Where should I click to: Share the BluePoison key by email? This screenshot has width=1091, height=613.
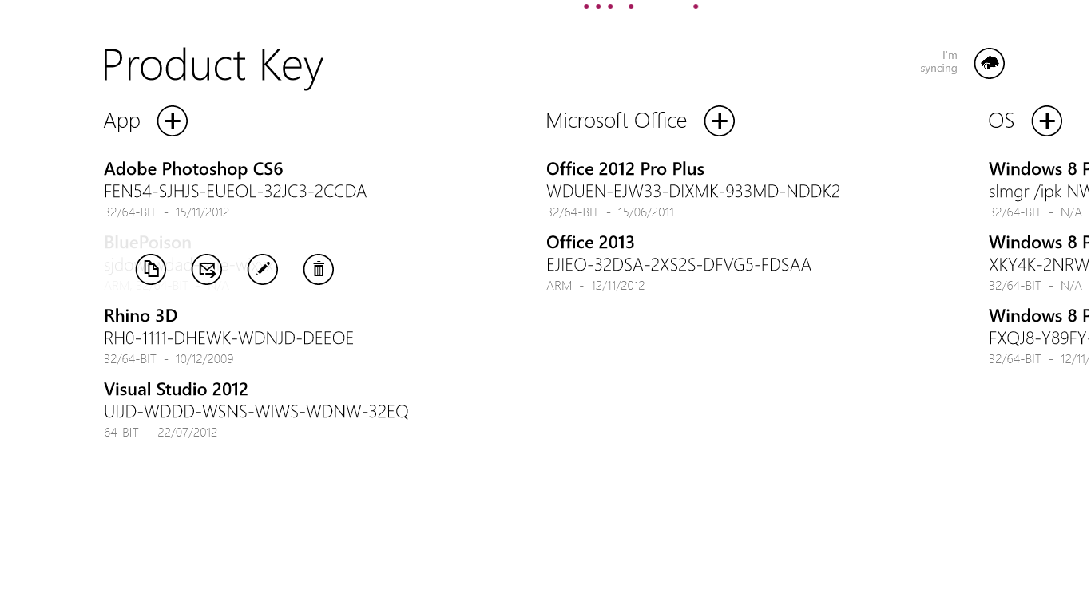[207, 270]
